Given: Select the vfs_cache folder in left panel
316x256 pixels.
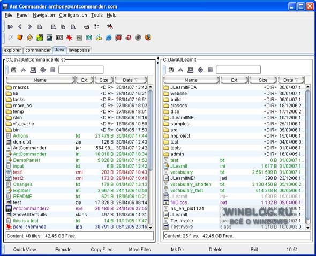Looking at the screenshot, I should [77, 124].
